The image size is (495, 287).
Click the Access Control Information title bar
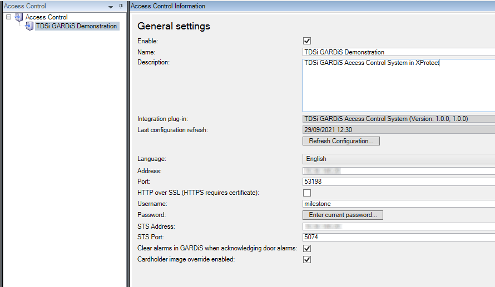(312, 6)
